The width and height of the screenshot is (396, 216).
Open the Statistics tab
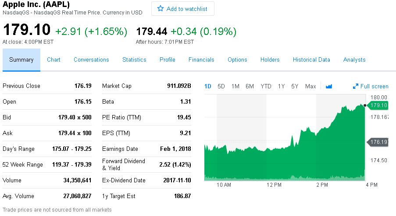pyautogui.click(x=134, y=59)
